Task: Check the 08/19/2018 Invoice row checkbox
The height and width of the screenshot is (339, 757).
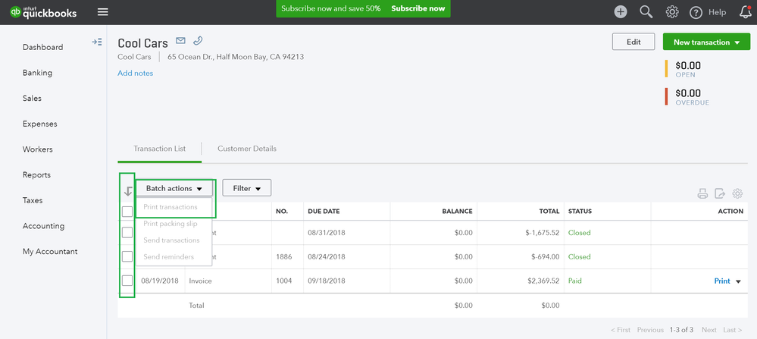Action: (x=127, y=281)
